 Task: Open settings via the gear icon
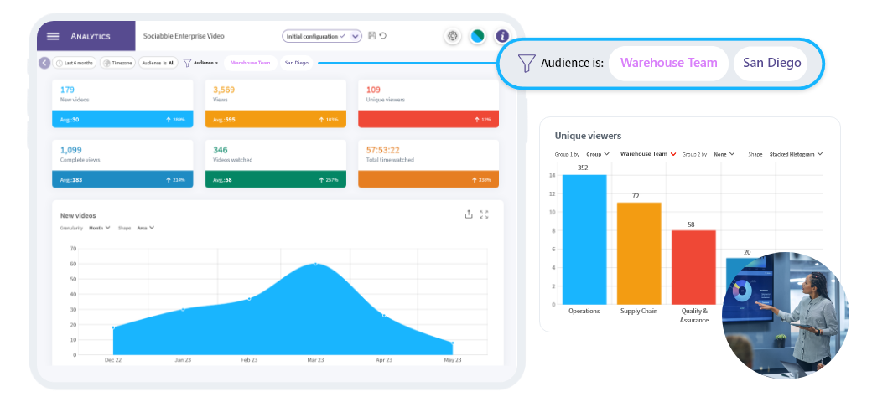tap(453, 36)
